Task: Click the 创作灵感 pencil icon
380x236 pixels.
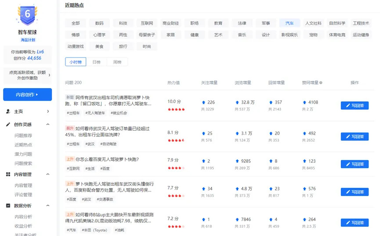Action: [8, 125]
